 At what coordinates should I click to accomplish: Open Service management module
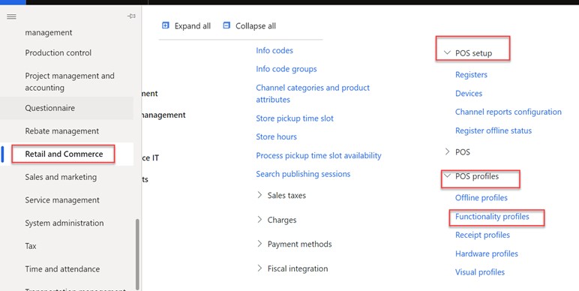(62, 200)
